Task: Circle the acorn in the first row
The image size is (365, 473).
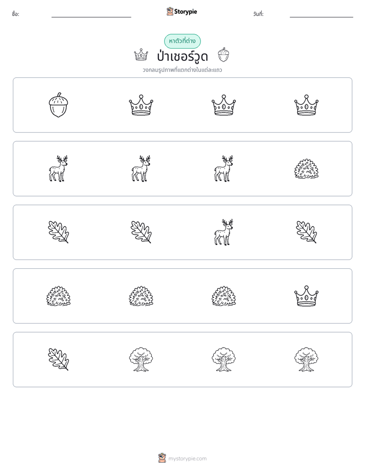Action: (x=58, y=105)
